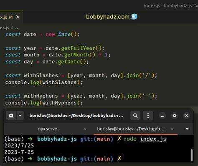The image size is (198, 166).
Task: Maximize the terminal window
Action: pyautogui.click(x=175, y=116)
